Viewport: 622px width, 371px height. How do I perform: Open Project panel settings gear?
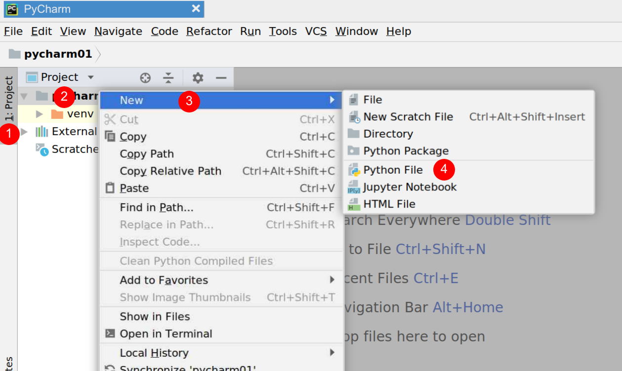click(x=198, y=77)
